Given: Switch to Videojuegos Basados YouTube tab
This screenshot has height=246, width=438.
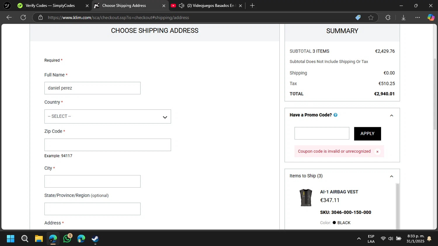Looking at the screenshot, I should coord(210,6).
